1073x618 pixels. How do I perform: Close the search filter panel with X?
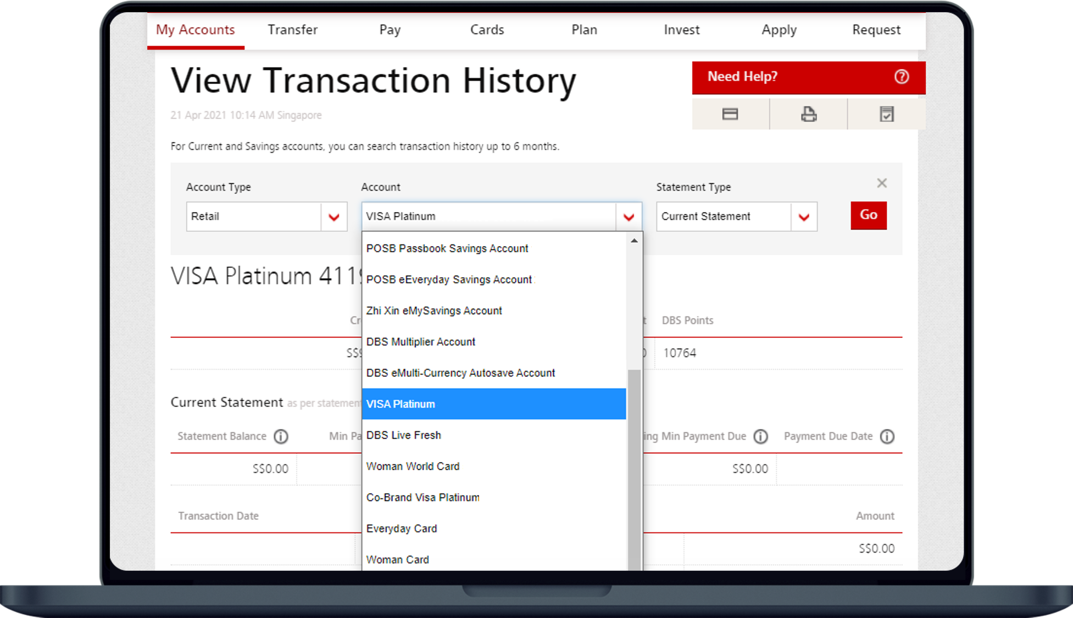(882, 183)
